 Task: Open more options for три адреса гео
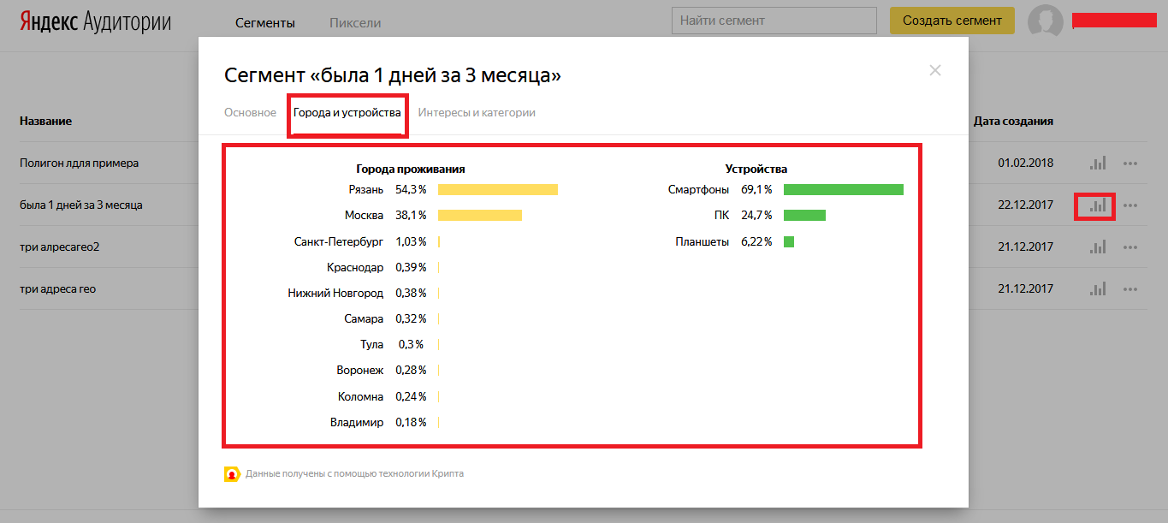click(1131, 289)
